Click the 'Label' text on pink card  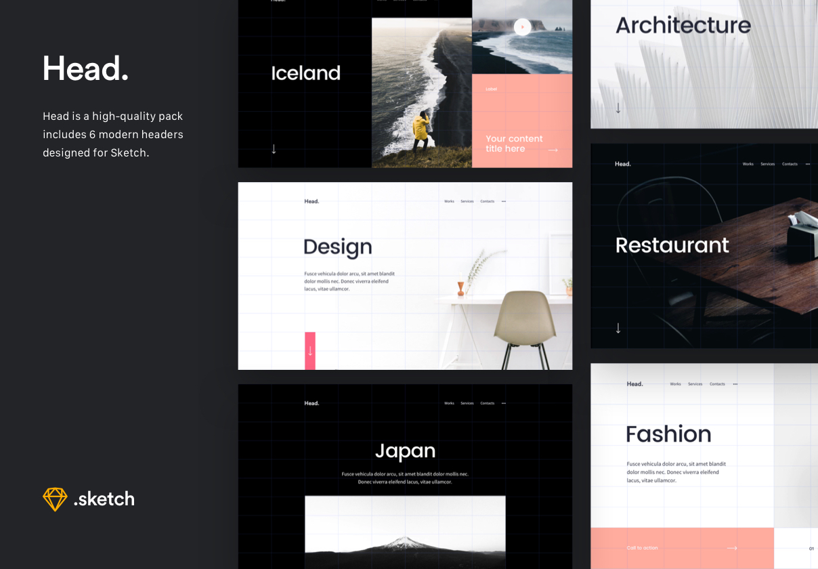coord(491,89)
